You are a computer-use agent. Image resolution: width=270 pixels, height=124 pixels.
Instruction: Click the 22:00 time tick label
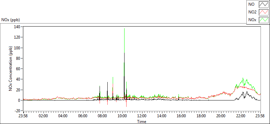click(241, 116)
